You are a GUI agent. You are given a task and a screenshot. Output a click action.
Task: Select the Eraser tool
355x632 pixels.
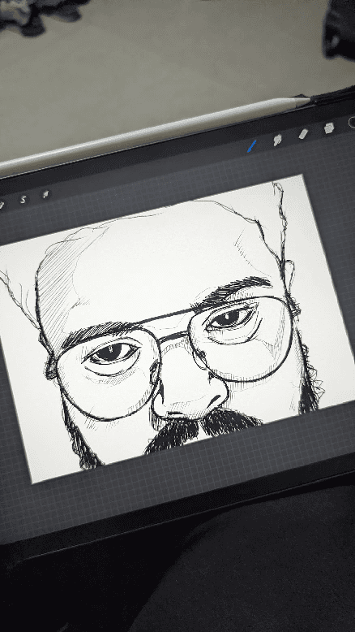tap(303, 134)
